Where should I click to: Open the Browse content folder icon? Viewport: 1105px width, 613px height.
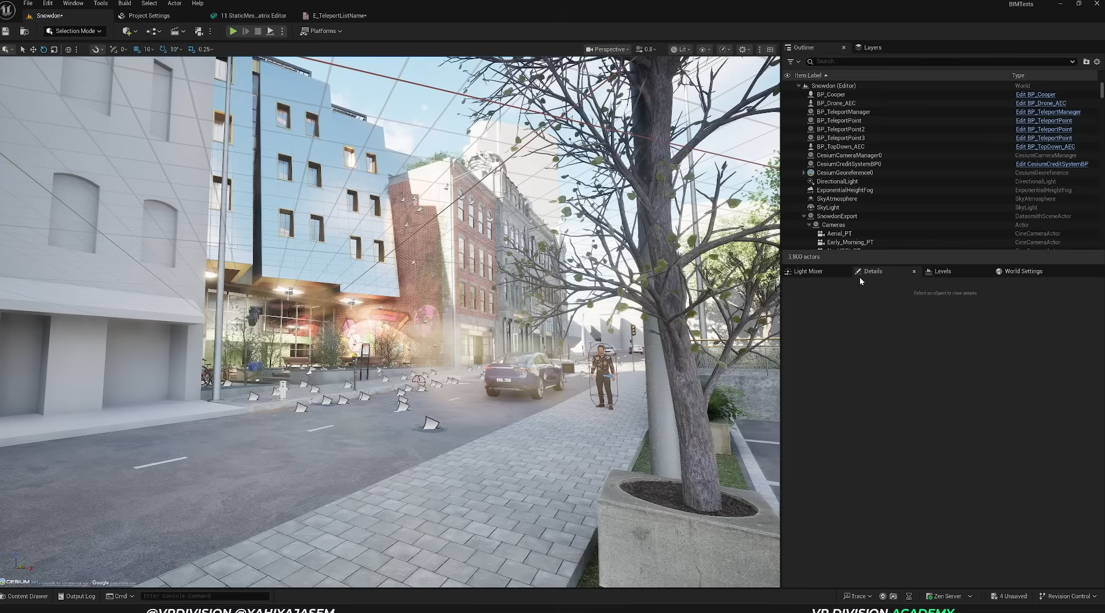[24, 31]
